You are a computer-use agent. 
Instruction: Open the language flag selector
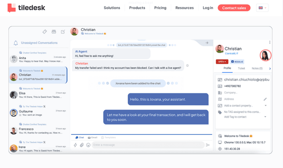[262, 8]
